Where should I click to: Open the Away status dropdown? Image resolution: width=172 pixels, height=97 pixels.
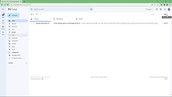click(149, 9)
